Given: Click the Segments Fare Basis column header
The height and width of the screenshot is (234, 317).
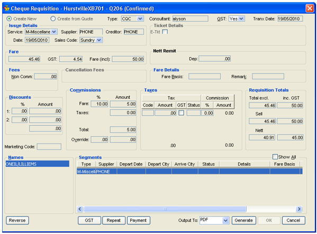Looking at the screenshot, I should [285, 164].
